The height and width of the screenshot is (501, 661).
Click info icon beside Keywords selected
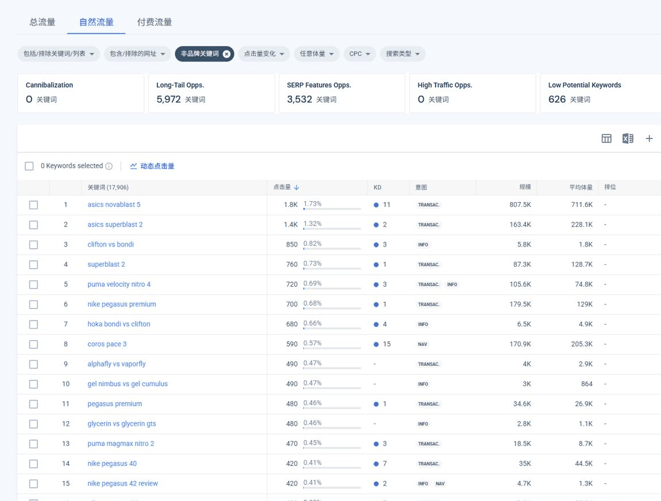[x=109, y=166]
